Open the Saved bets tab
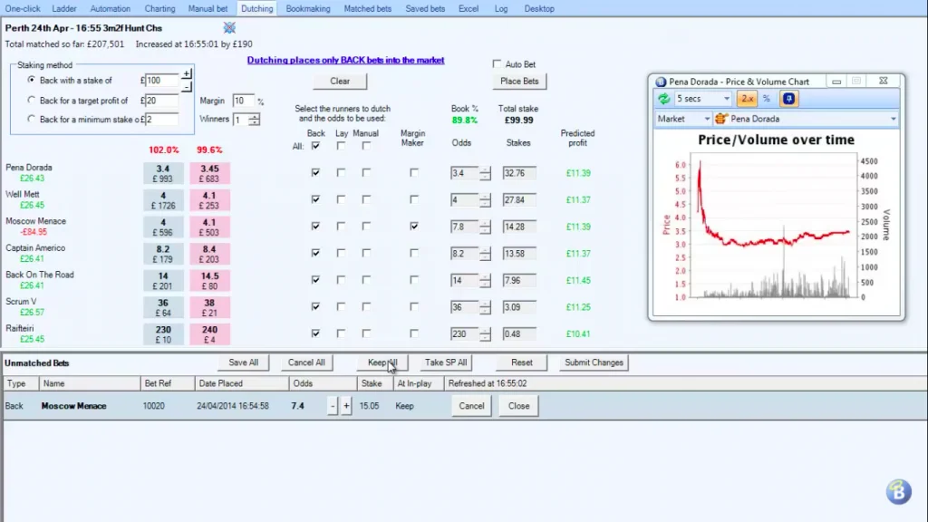This screenshot has height=522, width=928. click(425, 9)
